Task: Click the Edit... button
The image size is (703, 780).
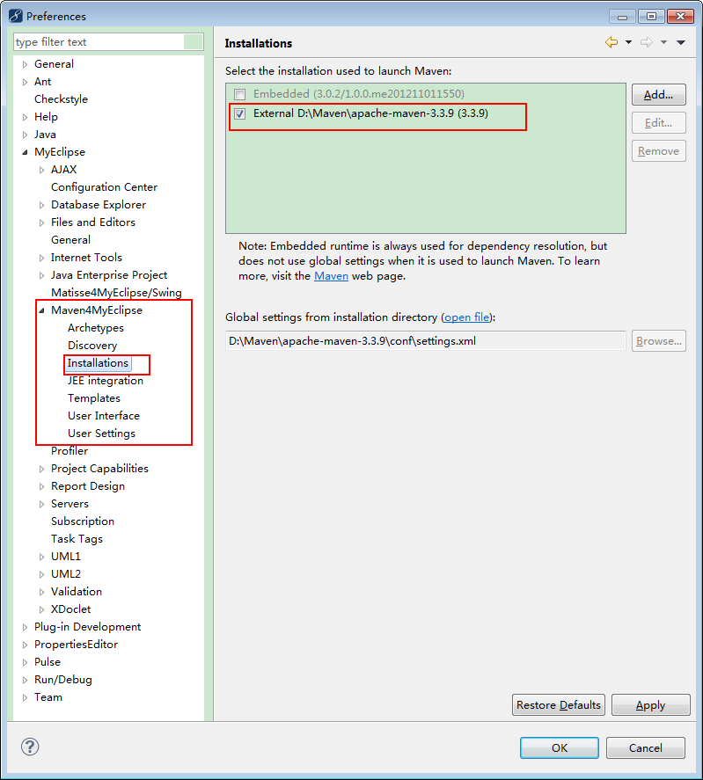Action: pyautogui.click(x=659, y=123)
